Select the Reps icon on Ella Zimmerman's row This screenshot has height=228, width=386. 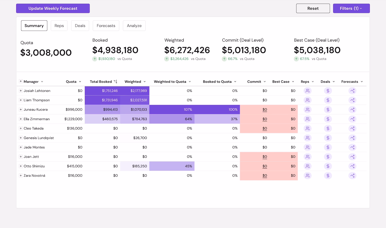pos(308,119)
